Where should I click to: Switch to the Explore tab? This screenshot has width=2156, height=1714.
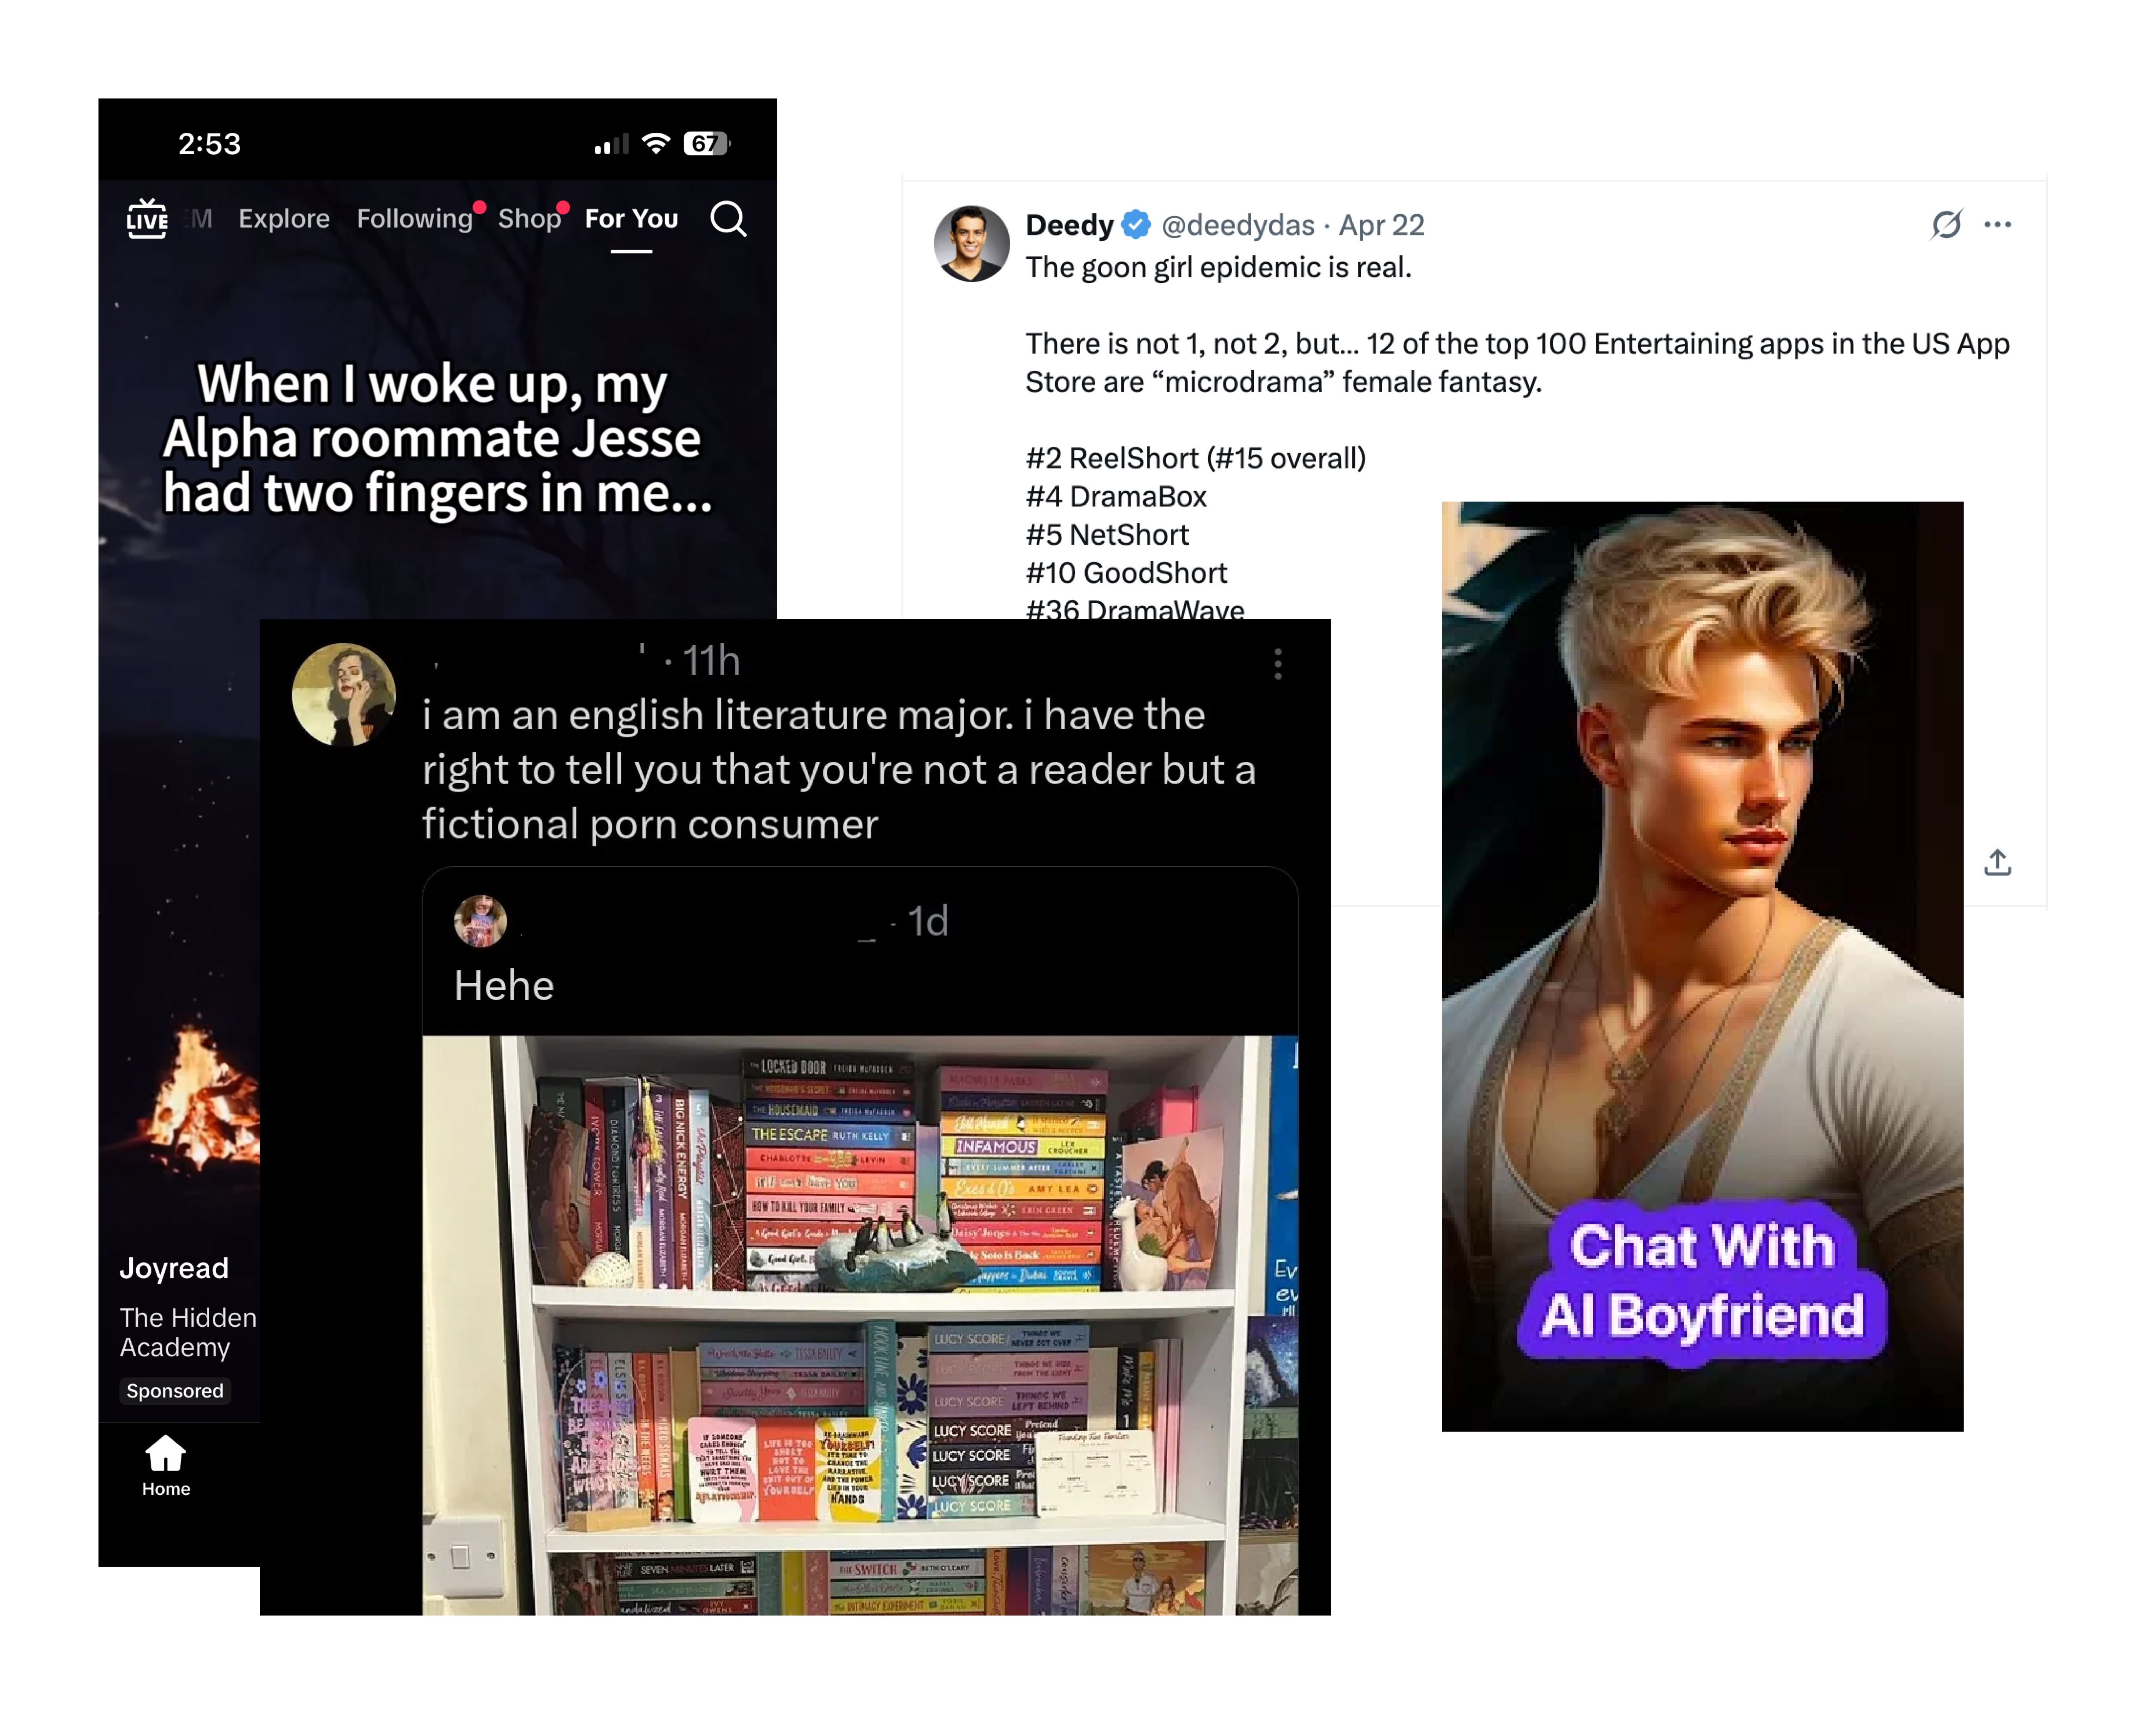pos(284,218)
